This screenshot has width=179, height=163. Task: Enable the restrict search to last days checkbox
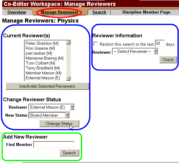[95, 44]
